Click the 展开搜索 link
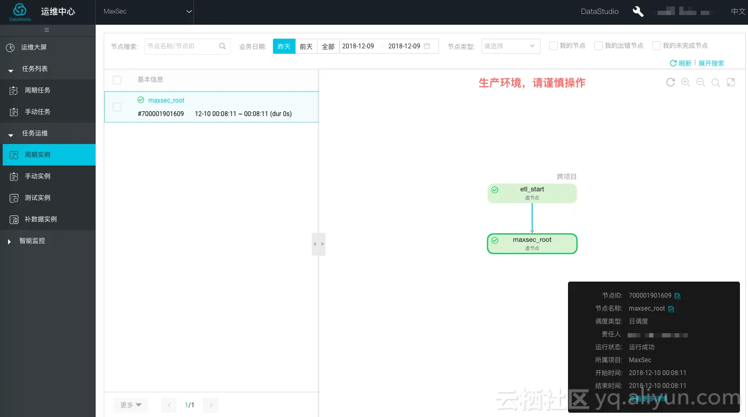The image size is (748, 417). point(711,63)
